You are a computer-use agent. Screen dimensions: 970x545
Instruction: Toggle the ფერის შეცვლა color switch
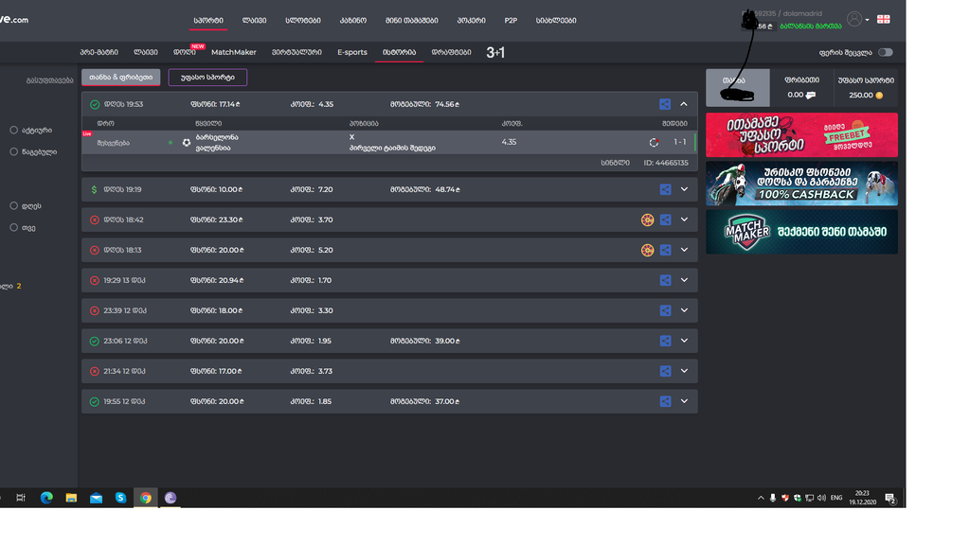coord(886,53)
